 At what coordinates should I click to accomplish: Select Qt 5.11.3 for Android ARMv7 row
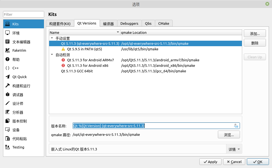pyautogui.click(x=145, y=60)
